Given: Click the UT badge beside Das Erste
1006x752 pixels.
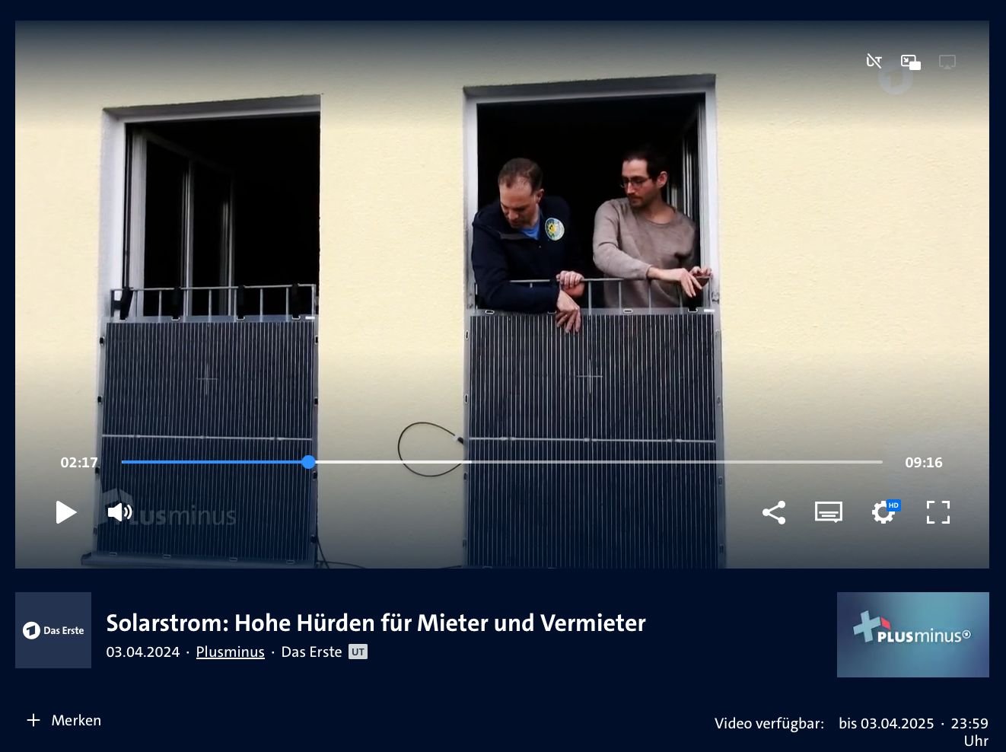Looking at the screenshot, I should point(358,652).
